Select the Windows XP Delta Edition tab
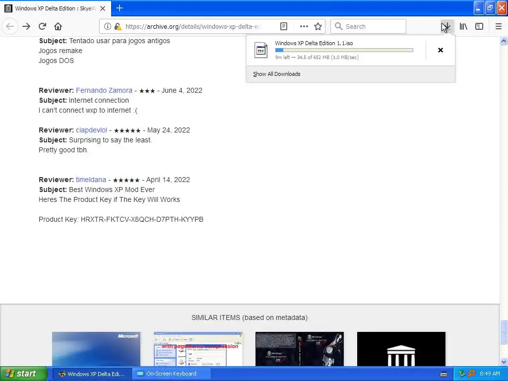This screenshot has height=381, width=508. (x=55, y=8)
